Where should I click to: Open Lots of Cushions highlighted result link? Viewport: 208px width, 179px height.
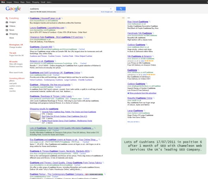(x=62, y=128)
